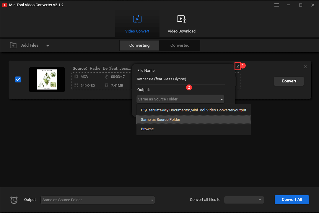Edit the File Name text field
The image size is (319, 213).
click(181, 79)
